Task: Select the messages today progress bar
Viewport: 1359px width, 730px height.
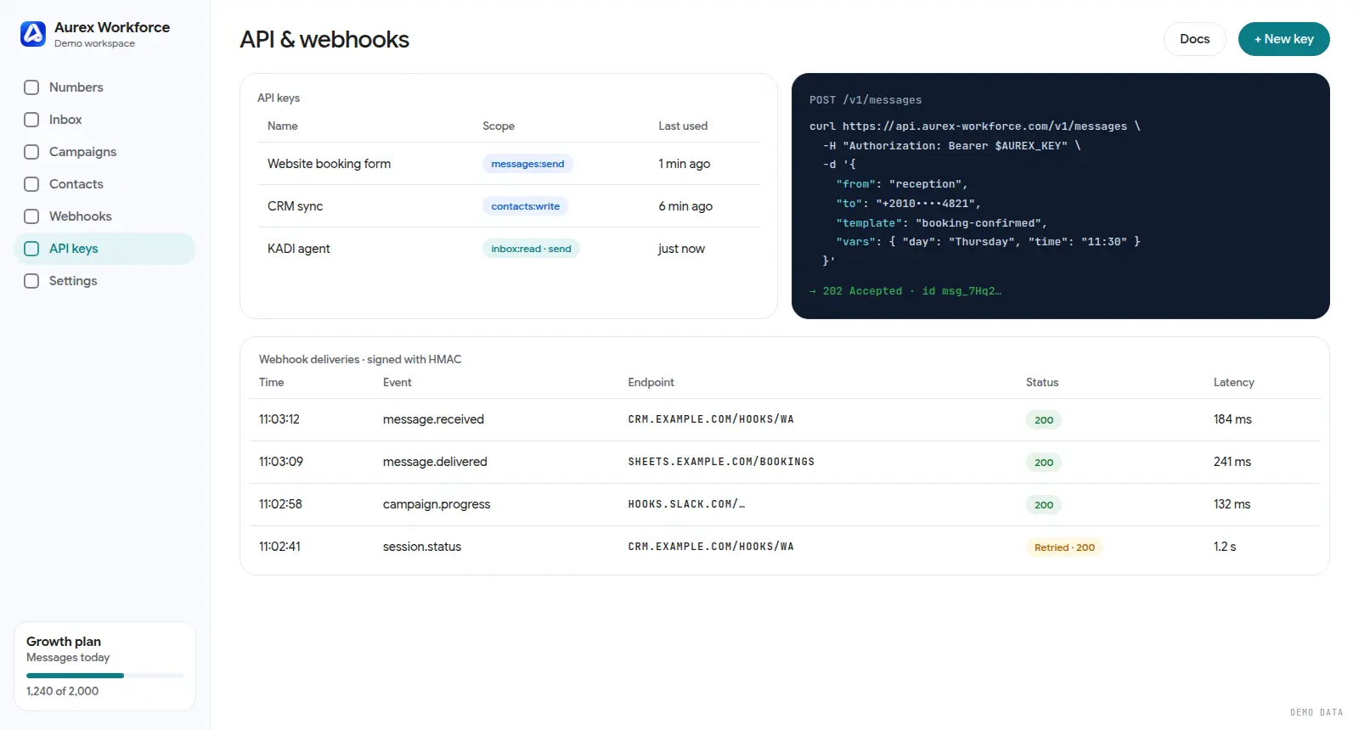Action: click(x=104, y=676)
